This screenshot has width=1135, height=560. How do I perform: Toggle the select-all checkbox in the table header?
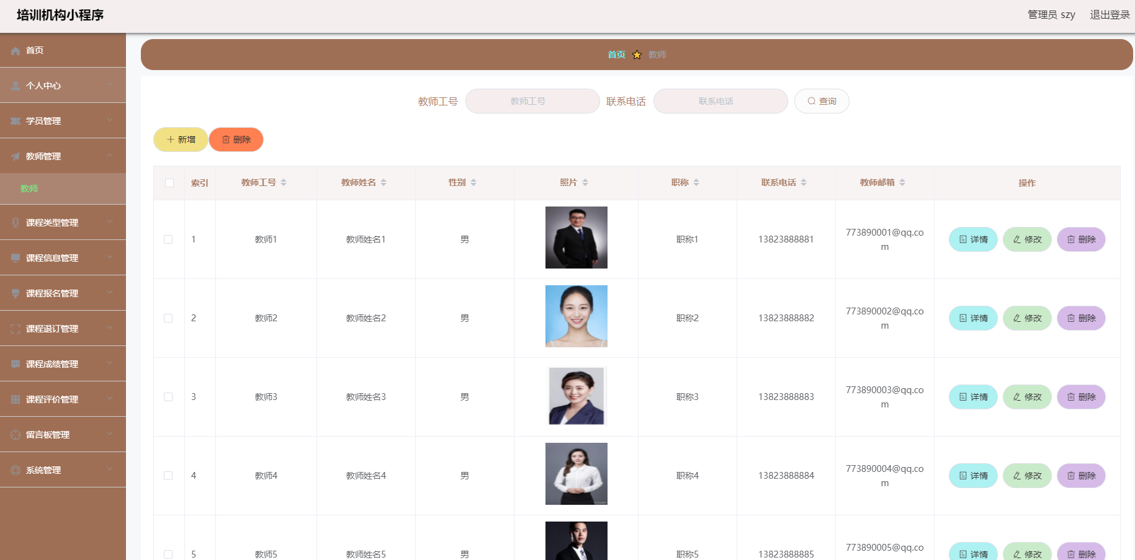tap(169, 183)
